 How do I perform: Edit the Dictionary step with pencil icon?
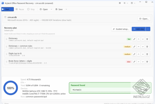[134, 39]
